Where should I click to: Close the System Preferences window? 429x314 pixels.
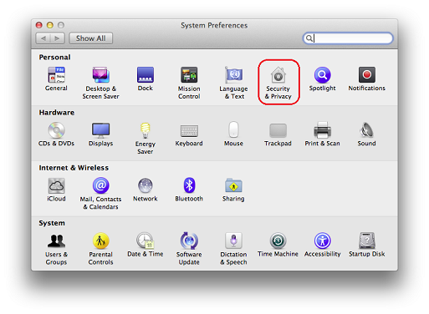point(39,25)
